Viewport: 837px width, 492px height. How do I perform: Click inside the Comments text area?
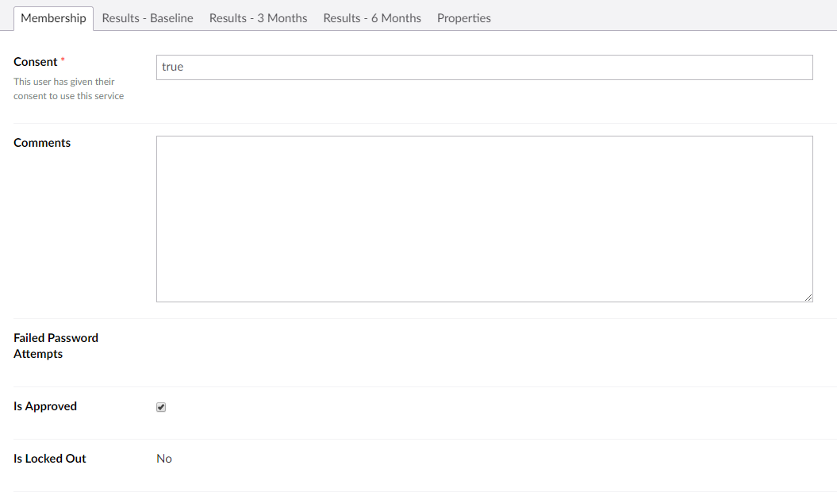484,218
